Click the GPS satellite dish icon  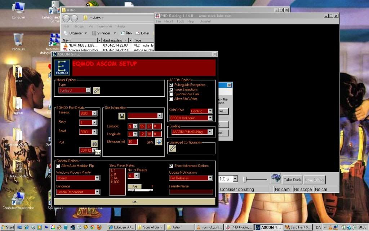pyautogui.click(x=159, y=142)
